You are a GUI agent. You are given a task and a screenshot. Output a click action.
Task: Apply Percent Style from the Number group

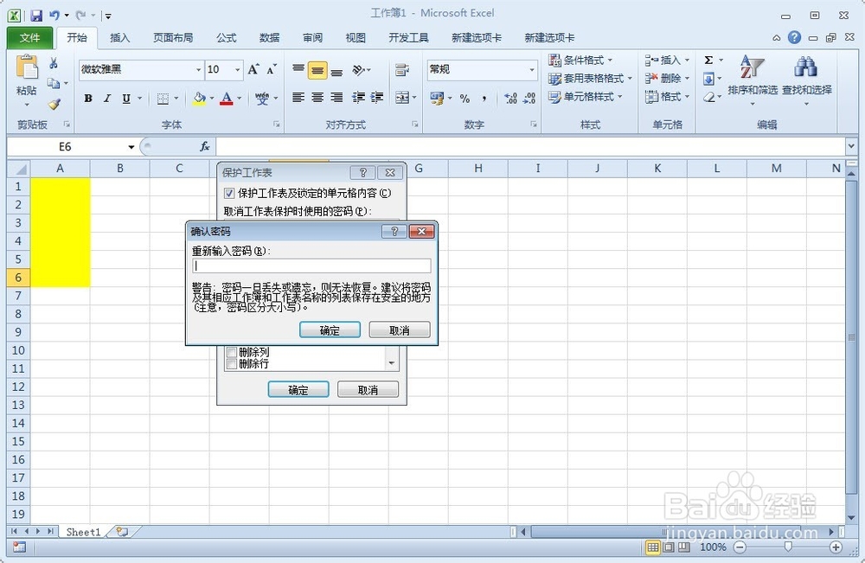pos(464,99)
